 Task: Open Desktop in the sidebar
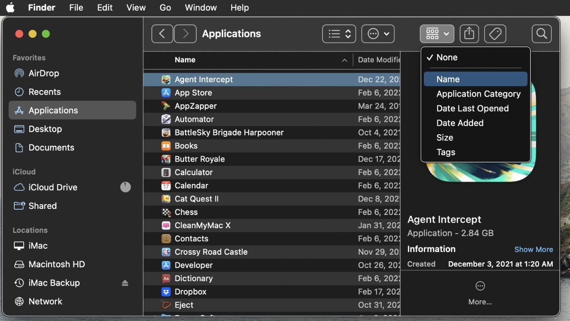72,129
